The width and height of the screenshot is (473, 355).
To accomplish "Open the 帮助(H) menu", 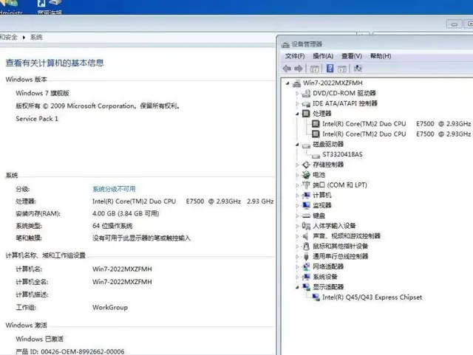I will coord(381,56).
